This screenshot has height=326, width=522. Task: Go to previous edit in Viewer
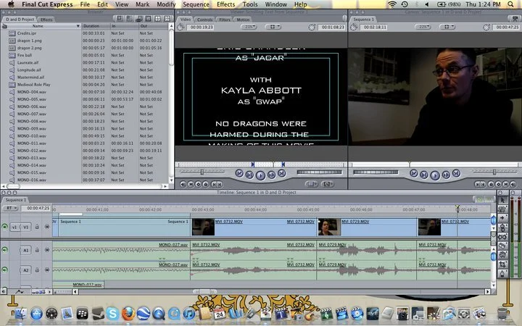click(239, 173)
